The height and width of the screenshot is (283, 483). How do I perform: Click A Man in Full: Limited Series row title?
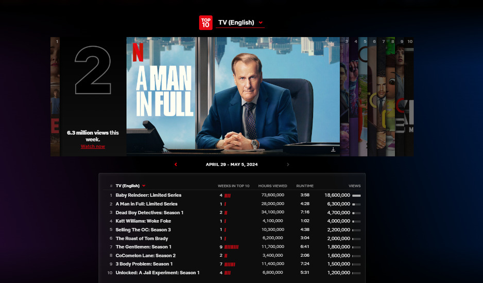point(146,204)
